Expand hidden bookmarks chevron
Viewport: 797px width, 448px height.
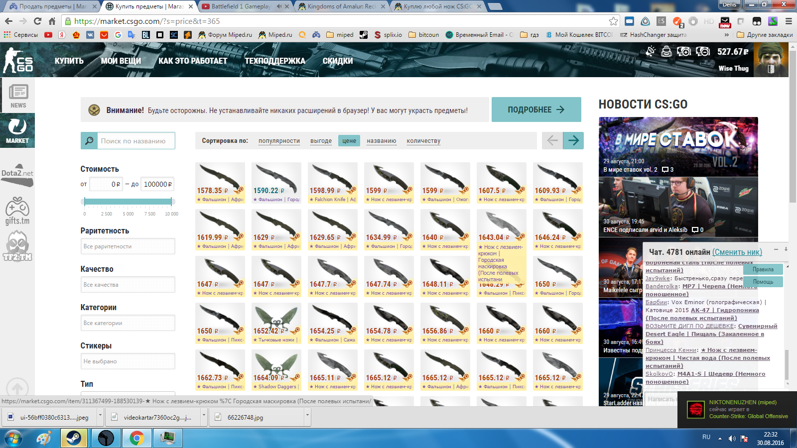726,35
